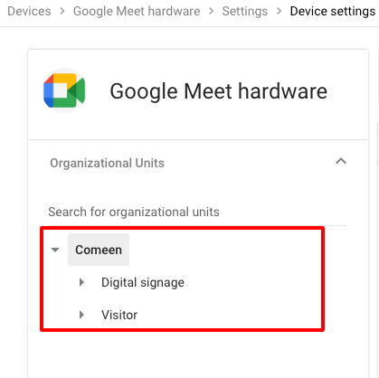Select the Digital signage unit
Viewport: 379px width, 378px height.
pyautogui.click(x=143, y=282)
